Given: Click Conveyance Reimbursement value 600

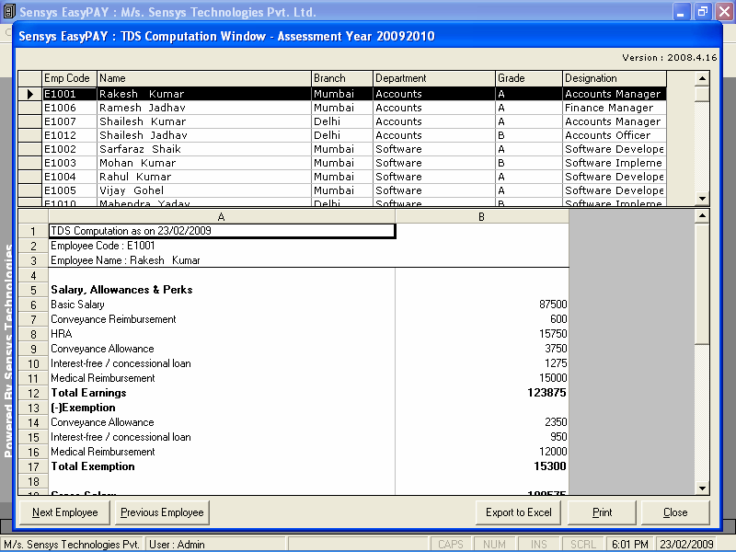Looking at the screenshot, I should tap(482, 319).
